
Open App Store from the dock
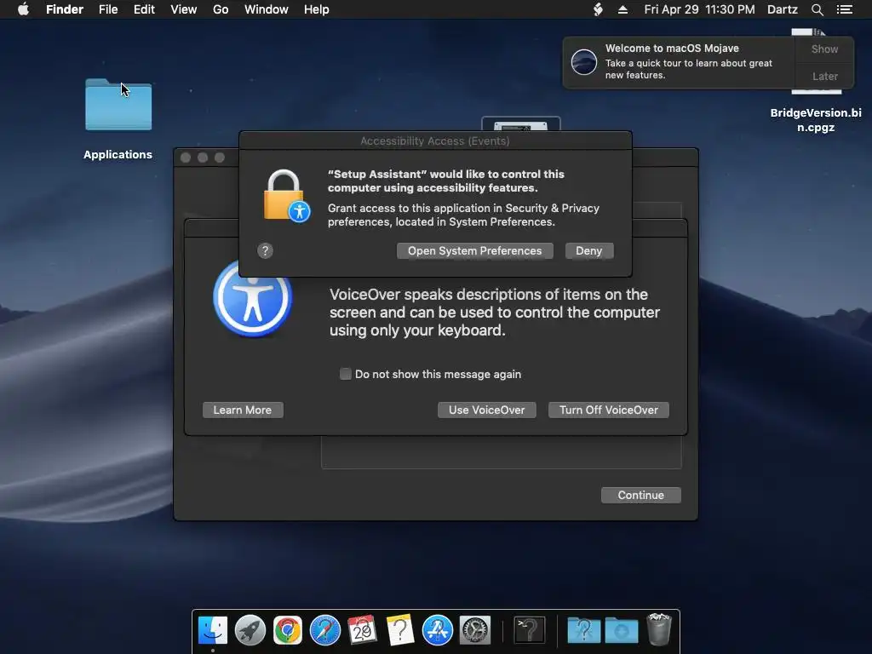click(437, 630)
